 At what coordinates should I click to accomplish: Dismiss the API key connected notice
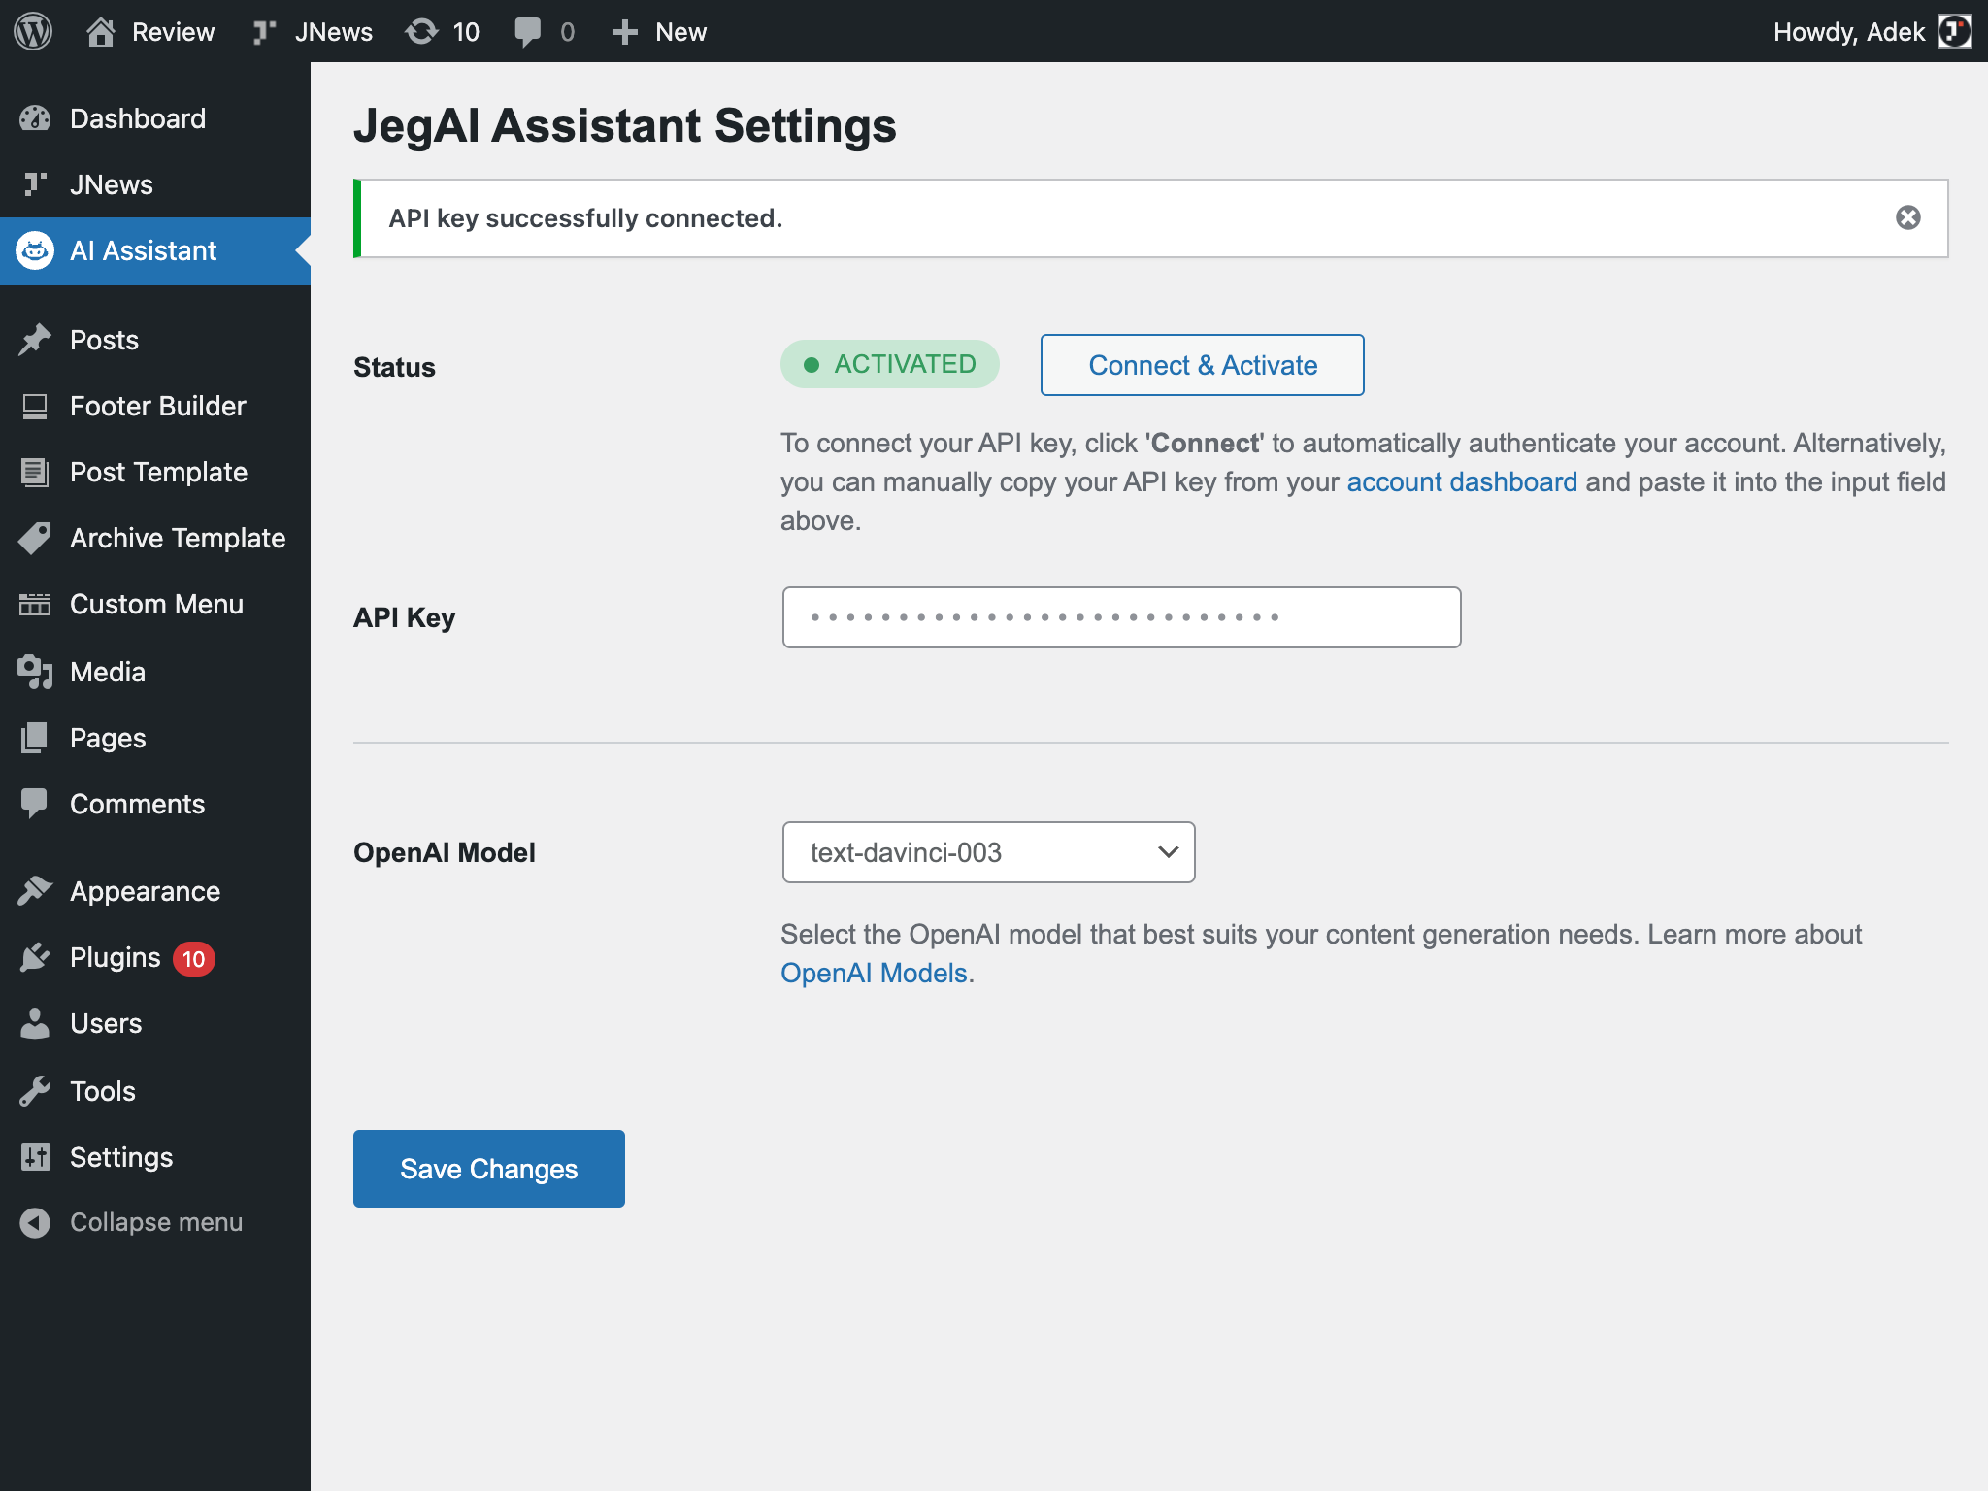pos(1907,217)
